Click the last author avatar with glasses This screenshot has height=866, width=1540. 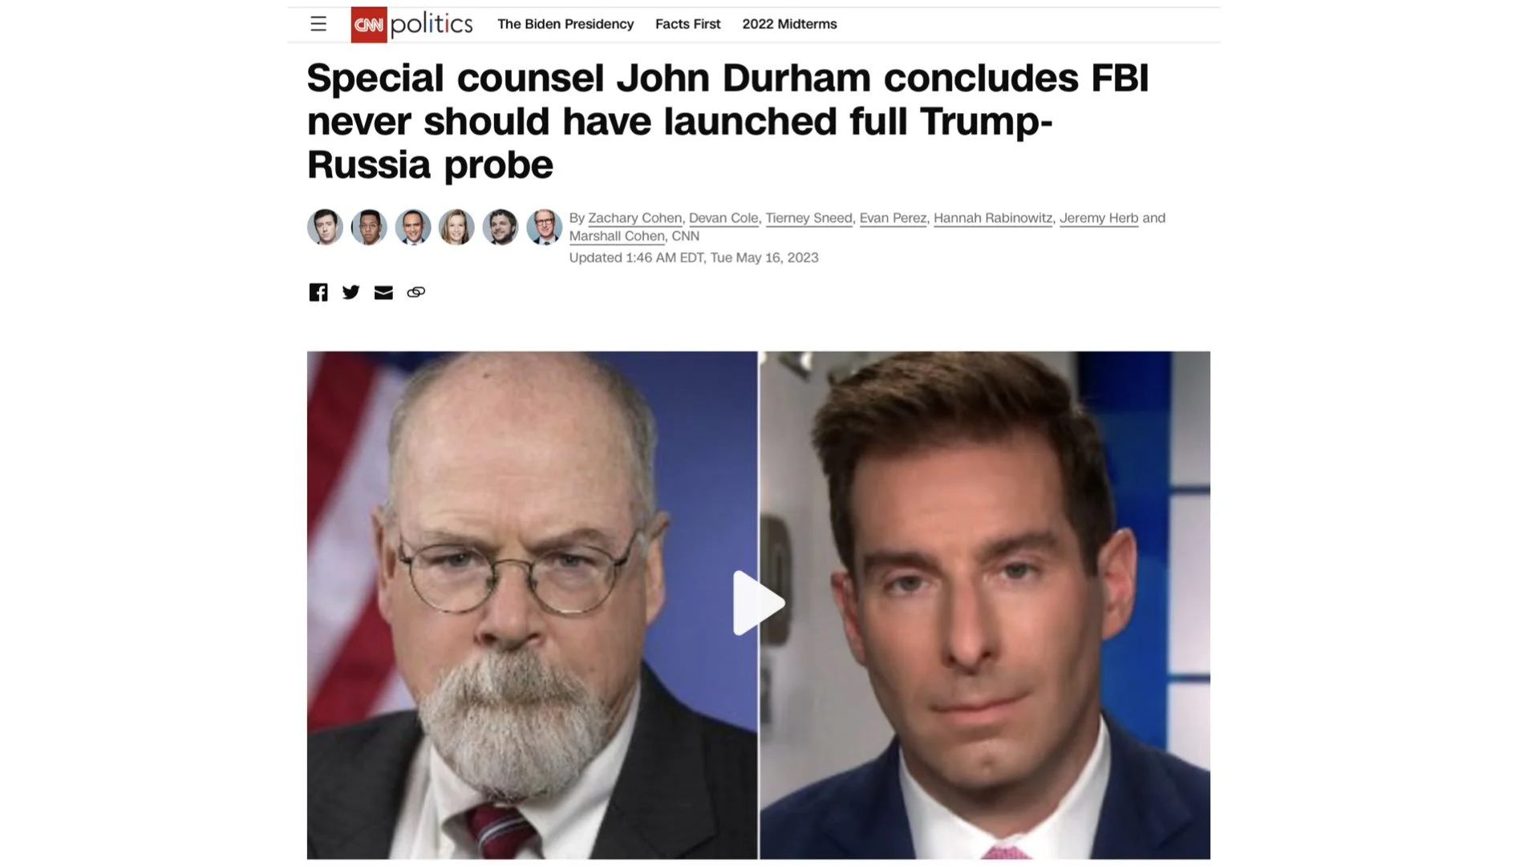pos(544,227)
